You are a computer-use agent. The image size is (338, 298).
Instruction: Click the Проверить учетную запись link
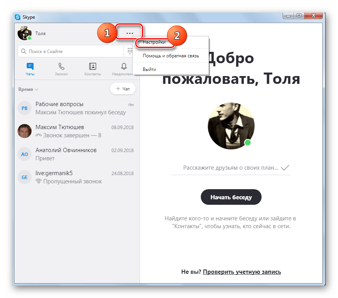[242, 272]
